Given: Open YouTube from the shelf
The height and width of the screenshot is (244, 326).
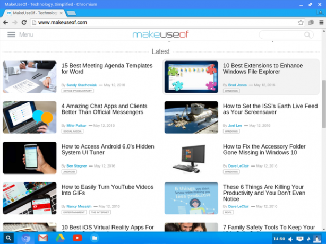Looking at the screenshot, I should [x=78, y=238].
